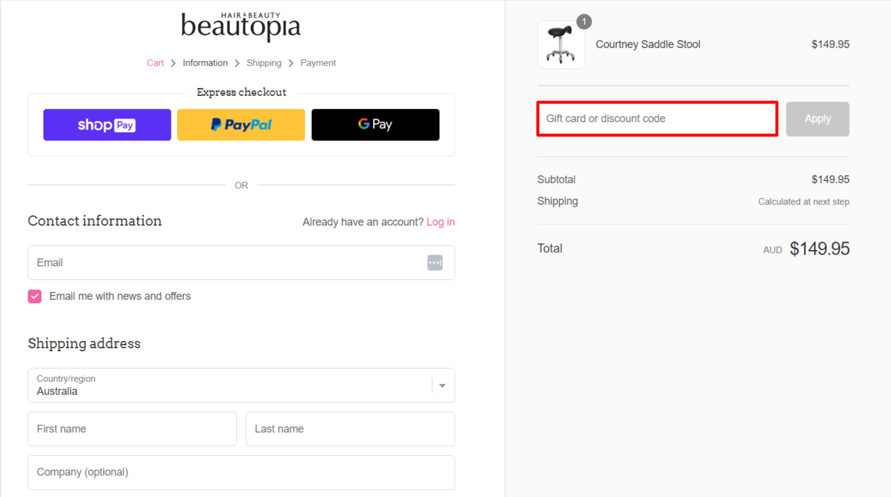Select the Shipping breadcrumb step

point(264,62)
